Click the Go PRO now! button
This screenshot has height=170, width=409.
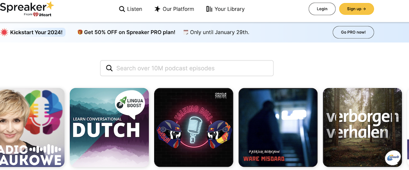click(x=353, y=32)
